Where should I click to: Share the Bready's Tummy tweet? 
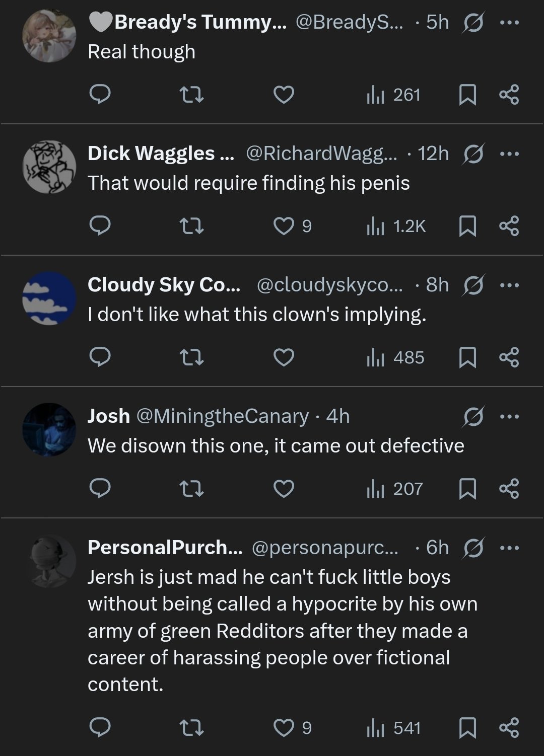[509, 95]
